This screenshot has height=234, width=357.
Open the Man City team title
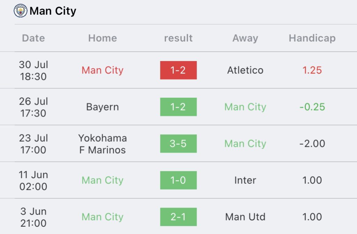(x=53, y=11)
